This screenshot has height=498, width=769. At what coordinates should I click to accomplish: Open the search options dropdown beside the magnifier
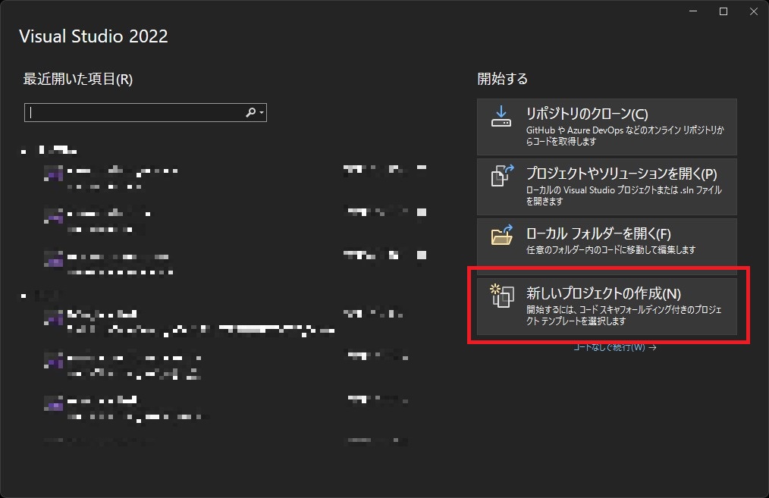262,112
